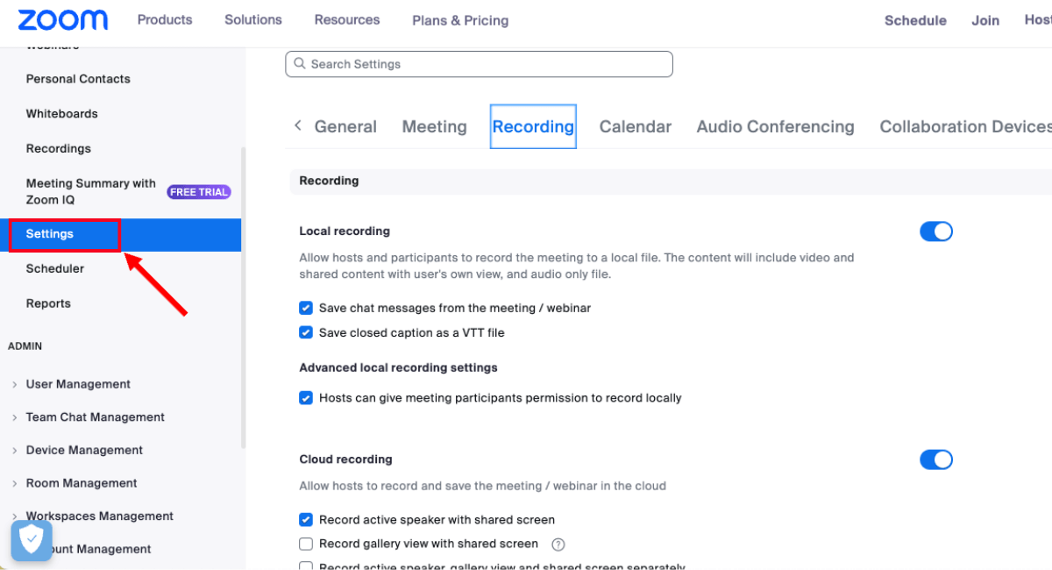The width and height of the screenshot is (1052, 570).
Task: Click the left arrow before the General tab
Action: click(x=298, y=125)
